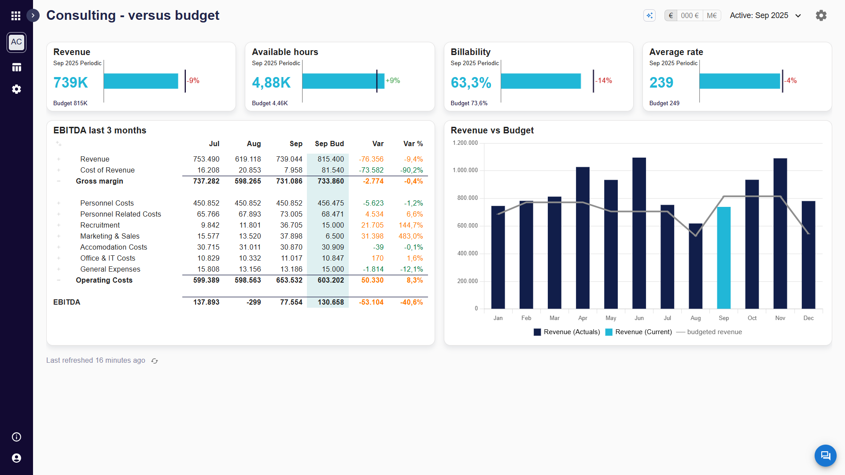Viewport: 845px width, 475px height.
Task: Open the user account icon
Action: click(16, 458)
